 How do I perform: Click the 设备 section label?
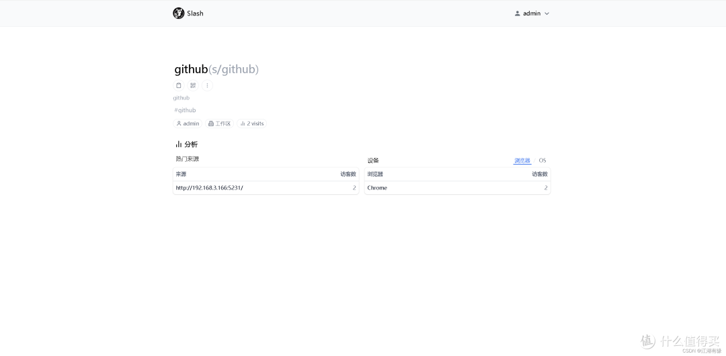[x=373, y=161]
